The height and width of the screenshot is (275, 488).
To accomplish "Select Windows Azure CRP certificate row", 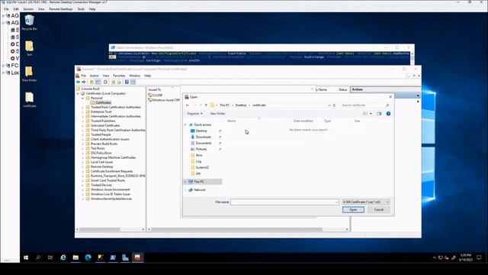I will point(164,100).
